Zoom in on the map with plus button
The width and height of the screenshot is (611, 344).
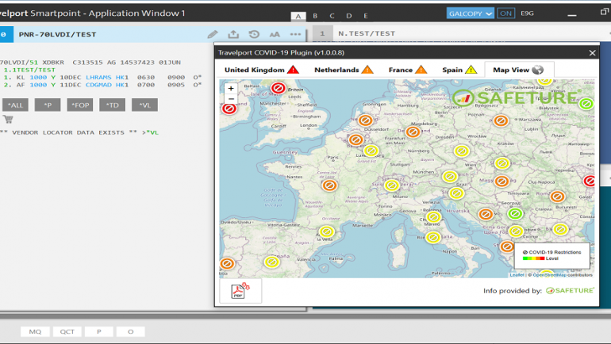coord(230,89)
